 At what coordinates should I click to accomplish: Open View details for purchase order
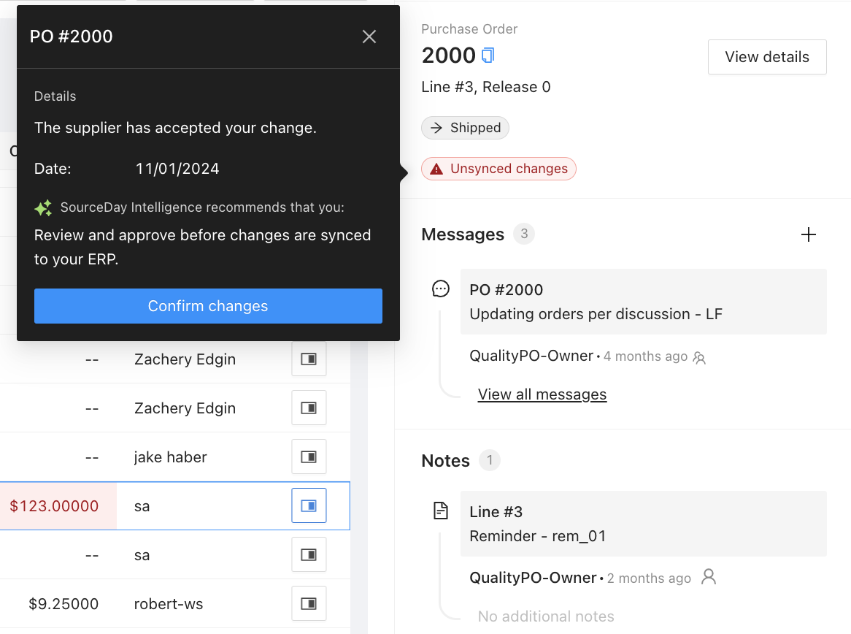[x=767, y=57]
